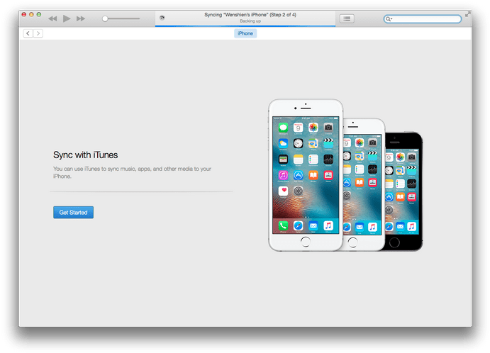This screenshot has height=353, width=490.
Task: Close the iTunes window with red button
Action: [23, 14]
